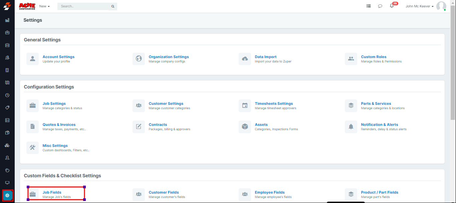Viewport: 456px width, 203px height.
Task: Click the price tag icon in sidebar
Action: click(7, 108)
